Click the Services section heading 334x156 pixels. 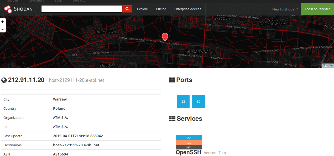click(x=189, y=119)
